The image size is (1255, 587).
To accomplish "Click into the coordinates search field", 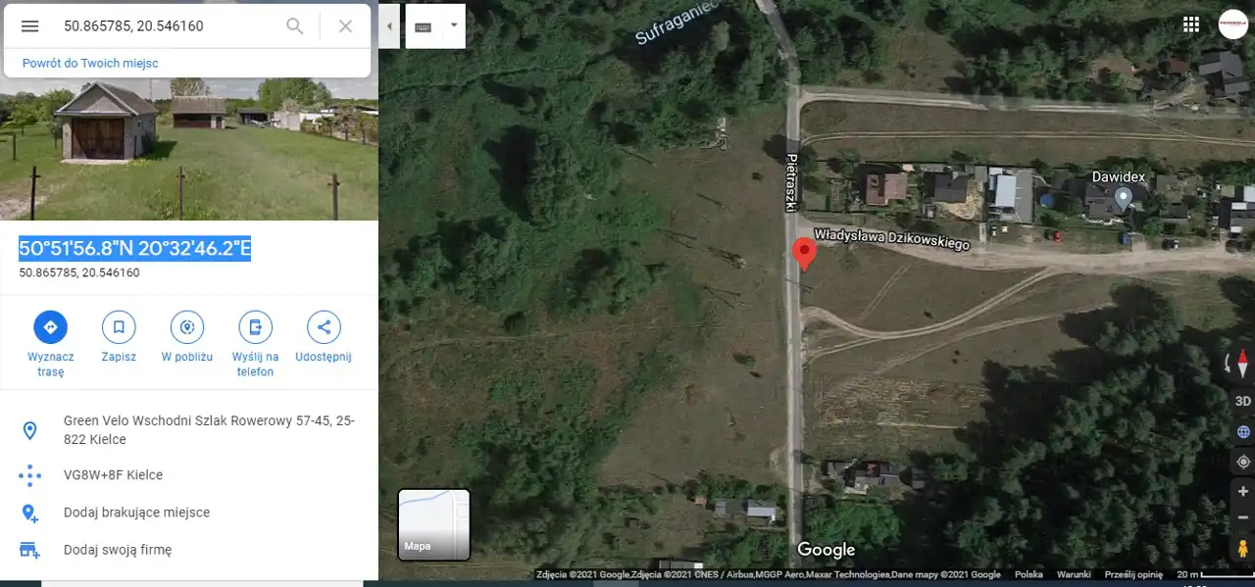I will point(167,26).
